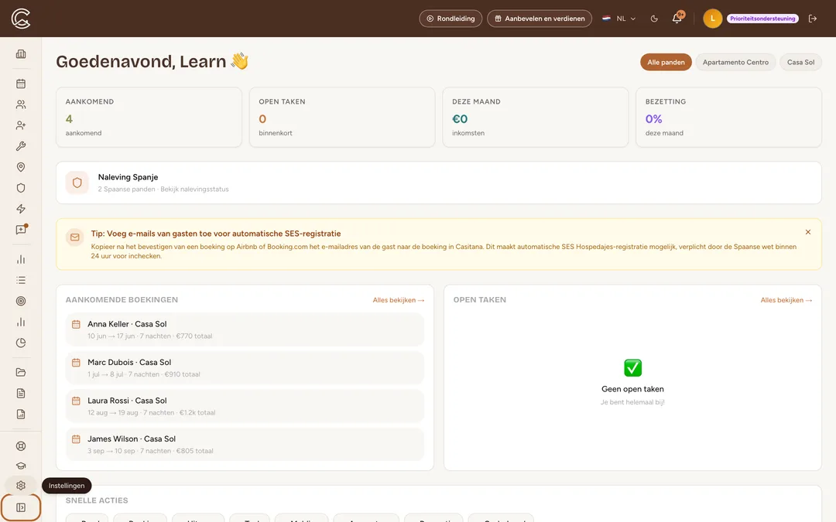Screen dimensions: 836x522
Task: Click the bulleted list icon in sidebar
Action: [x=21, y=280]
